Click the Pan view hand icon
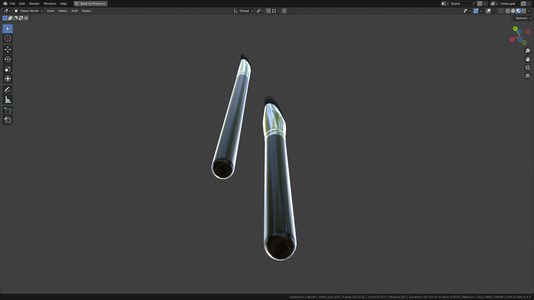Viewport: 534px width, 300px height. pos(528,59)
